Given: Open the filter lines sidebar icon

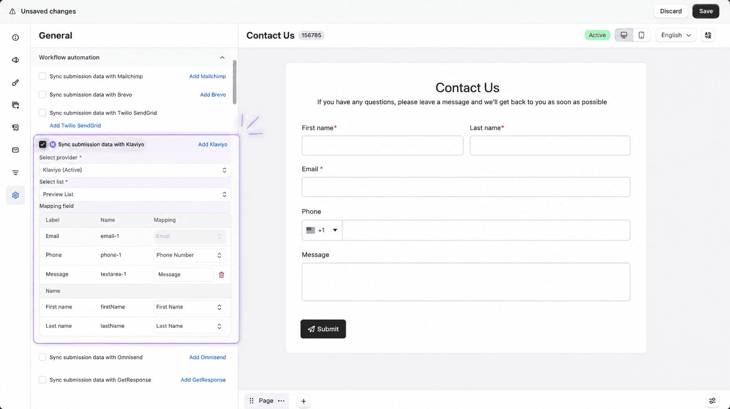Looking at the screenshot, I should [16, 173].
